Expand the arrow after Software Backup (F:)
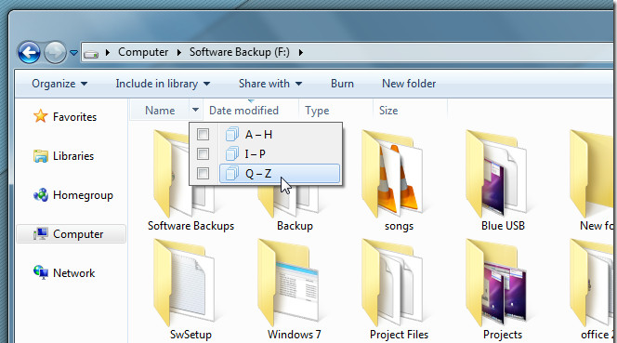Screen dimensions: 617x343 [301, 52]
